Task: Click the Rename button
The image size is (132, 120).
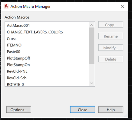Action: [111, 36]
